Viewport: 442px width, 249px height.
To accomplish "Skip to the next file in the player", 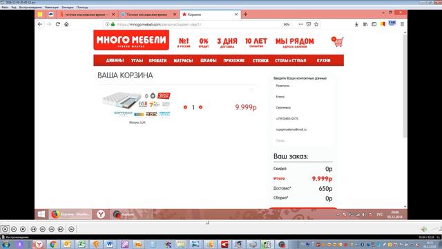I will [61, 229].
